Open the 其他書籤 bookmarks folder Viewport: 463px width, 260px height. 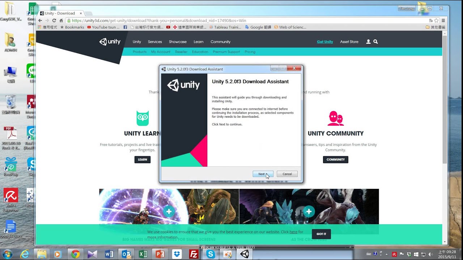coord(436,27)
